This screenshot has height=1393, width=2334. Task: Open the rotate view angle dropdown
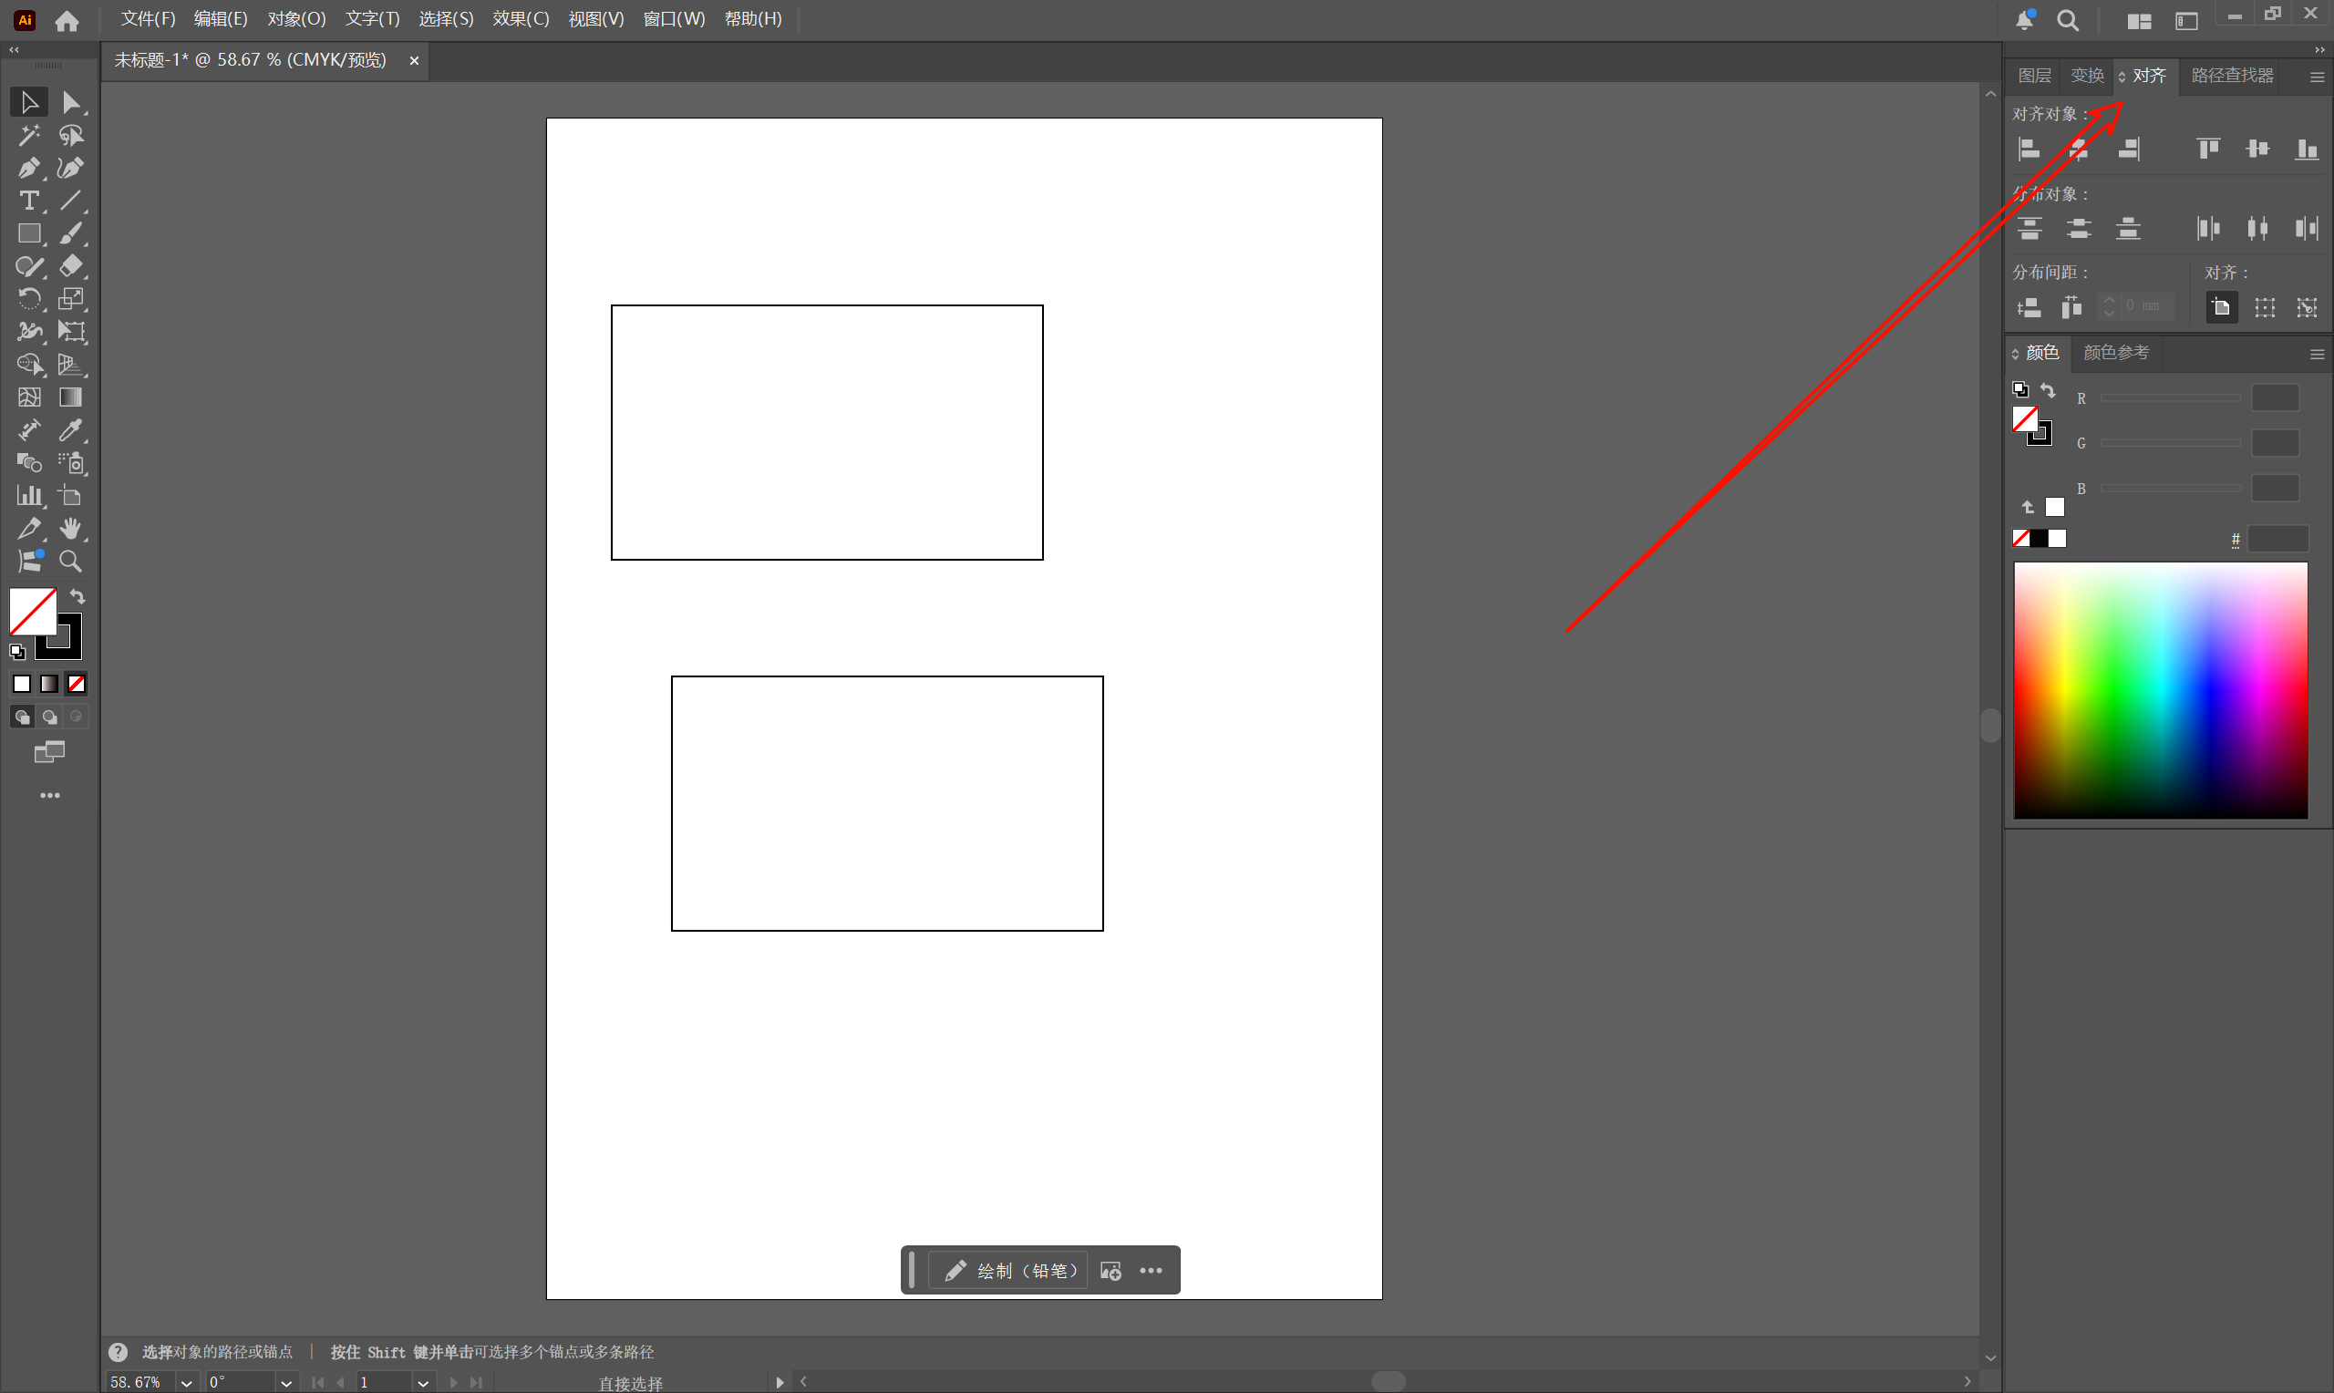(285, 1383)
